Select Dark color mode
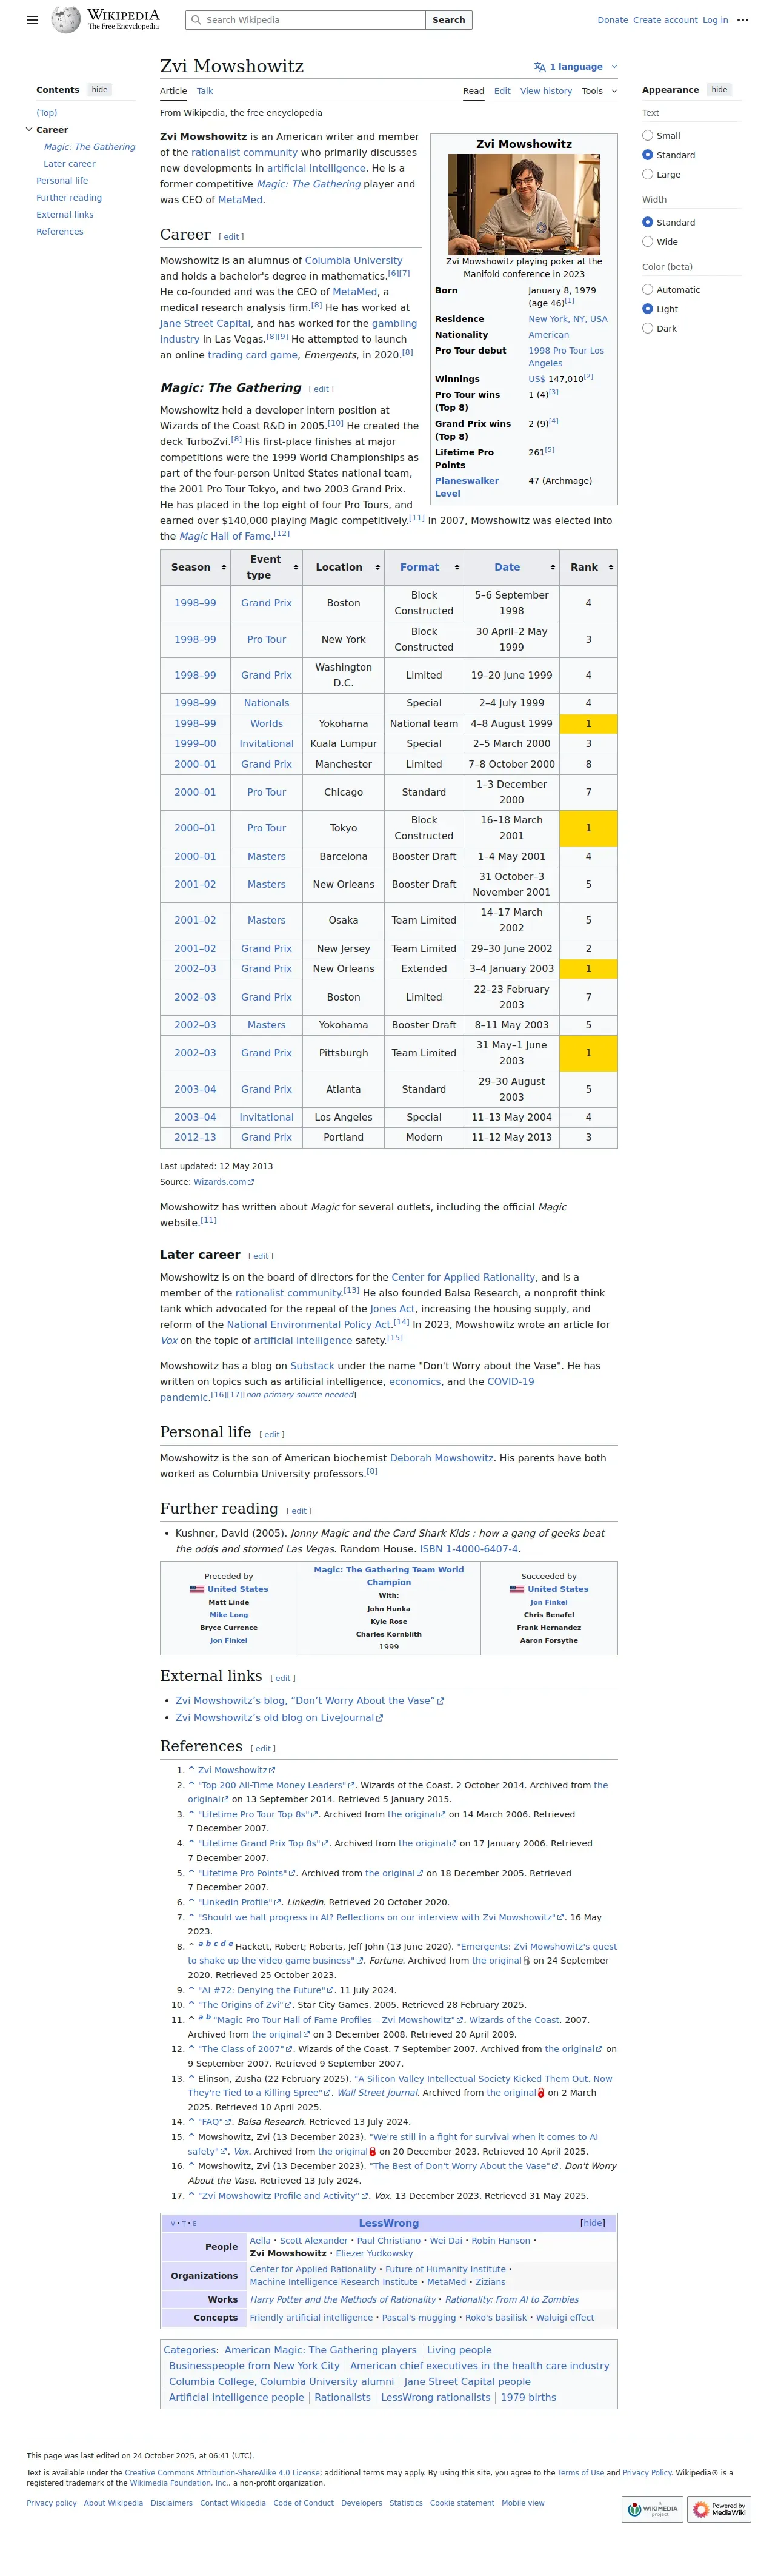Screen dimensions: 778x2576 (647, 328)
